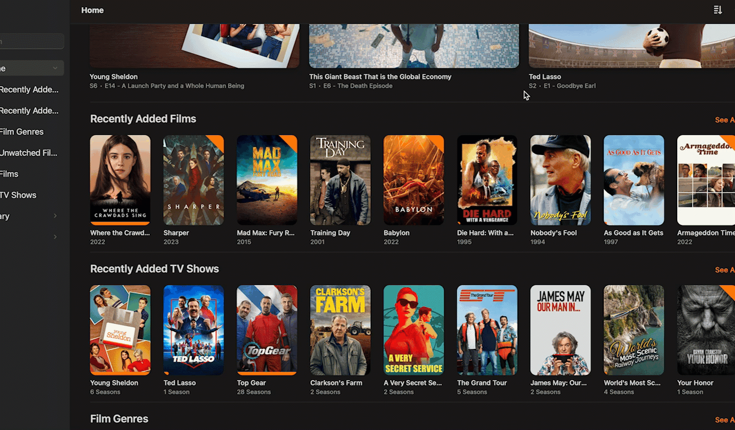Image resolution: width=735 pixels, height=430 pixels.
Task: Click the 'Training Day' title text
Action: coord(330,233)
